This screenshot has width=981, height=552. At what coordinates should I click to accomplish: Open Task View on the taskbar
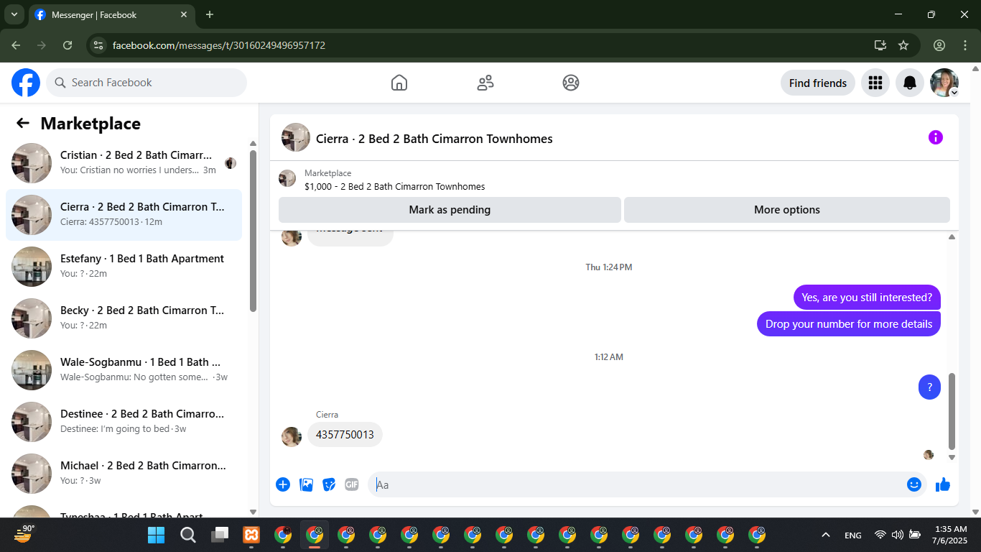219,535
